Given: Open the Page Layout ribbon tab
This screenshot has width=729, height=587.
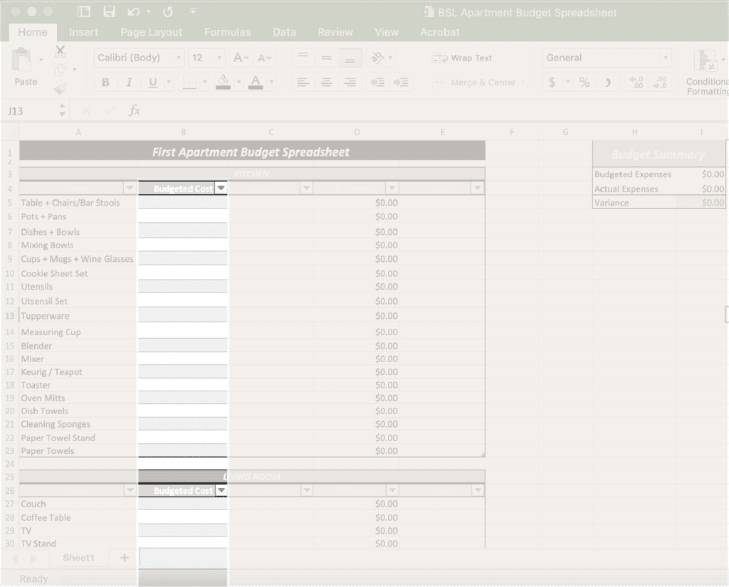Looking at the screenshot, I should pyautogui.click(x=151, y=32).
